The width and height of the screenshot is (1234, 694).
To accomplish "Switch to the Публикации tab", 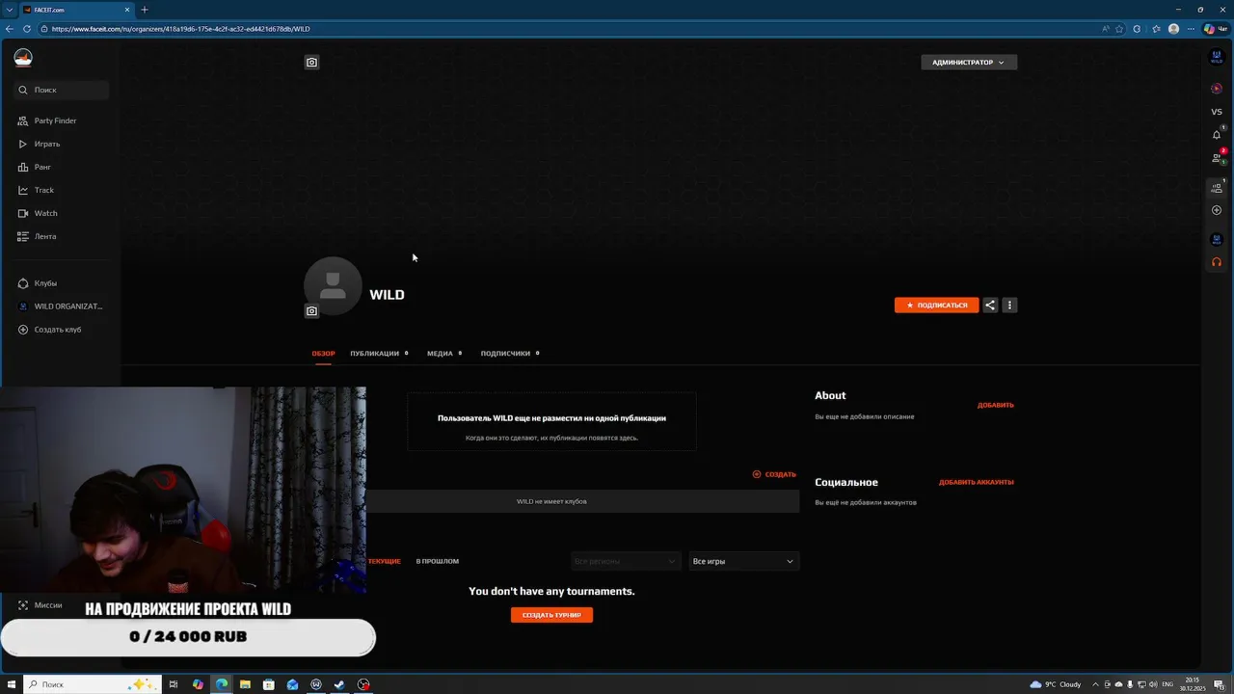I will 379,354.
